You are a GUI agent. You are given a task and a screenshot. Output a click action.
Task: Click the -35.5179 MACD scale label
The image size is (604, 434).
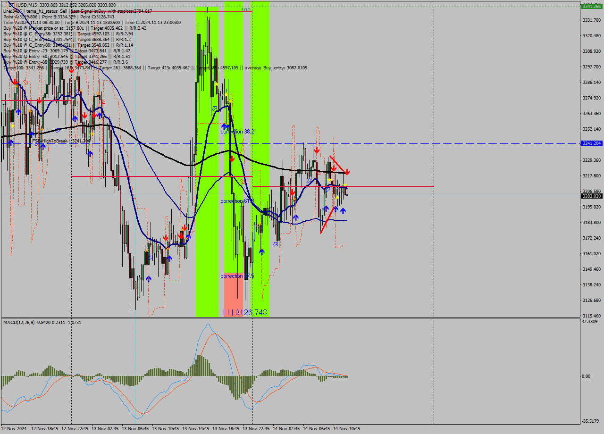(x=590, y=421)
